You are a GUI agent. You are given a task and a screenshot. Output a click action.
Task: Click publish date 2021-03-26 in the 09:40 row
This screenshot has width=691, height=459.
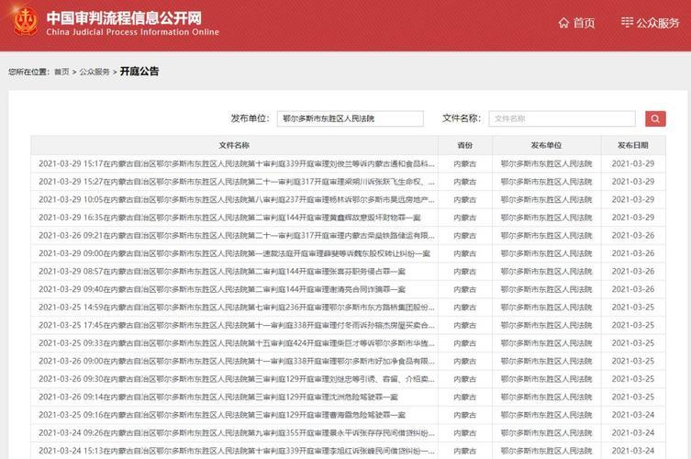633,289
